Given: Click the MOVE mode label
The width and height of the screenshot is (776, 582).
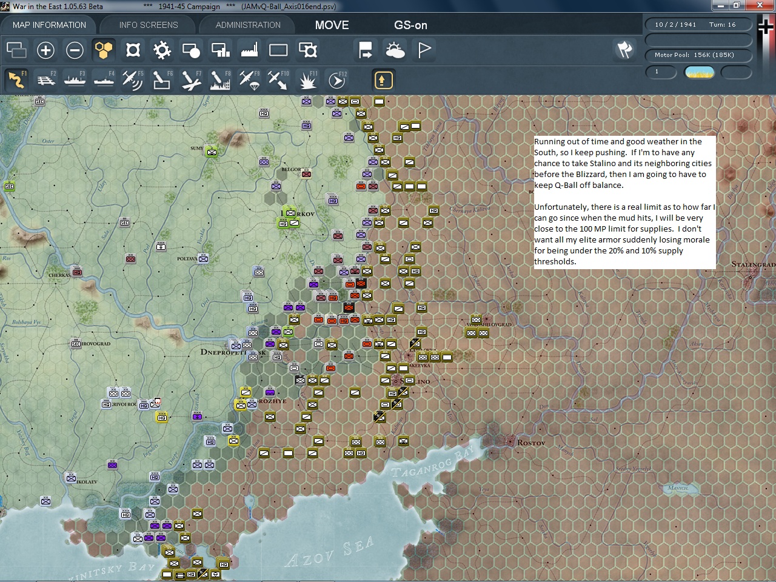Looking at the screenshot, I should pos(332,25).
